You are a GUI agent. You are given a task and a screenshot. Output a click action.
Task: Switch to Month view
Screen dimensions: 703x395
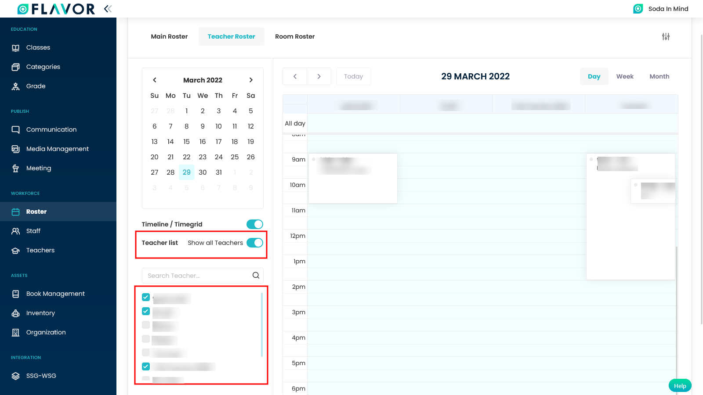pos(660,76)
